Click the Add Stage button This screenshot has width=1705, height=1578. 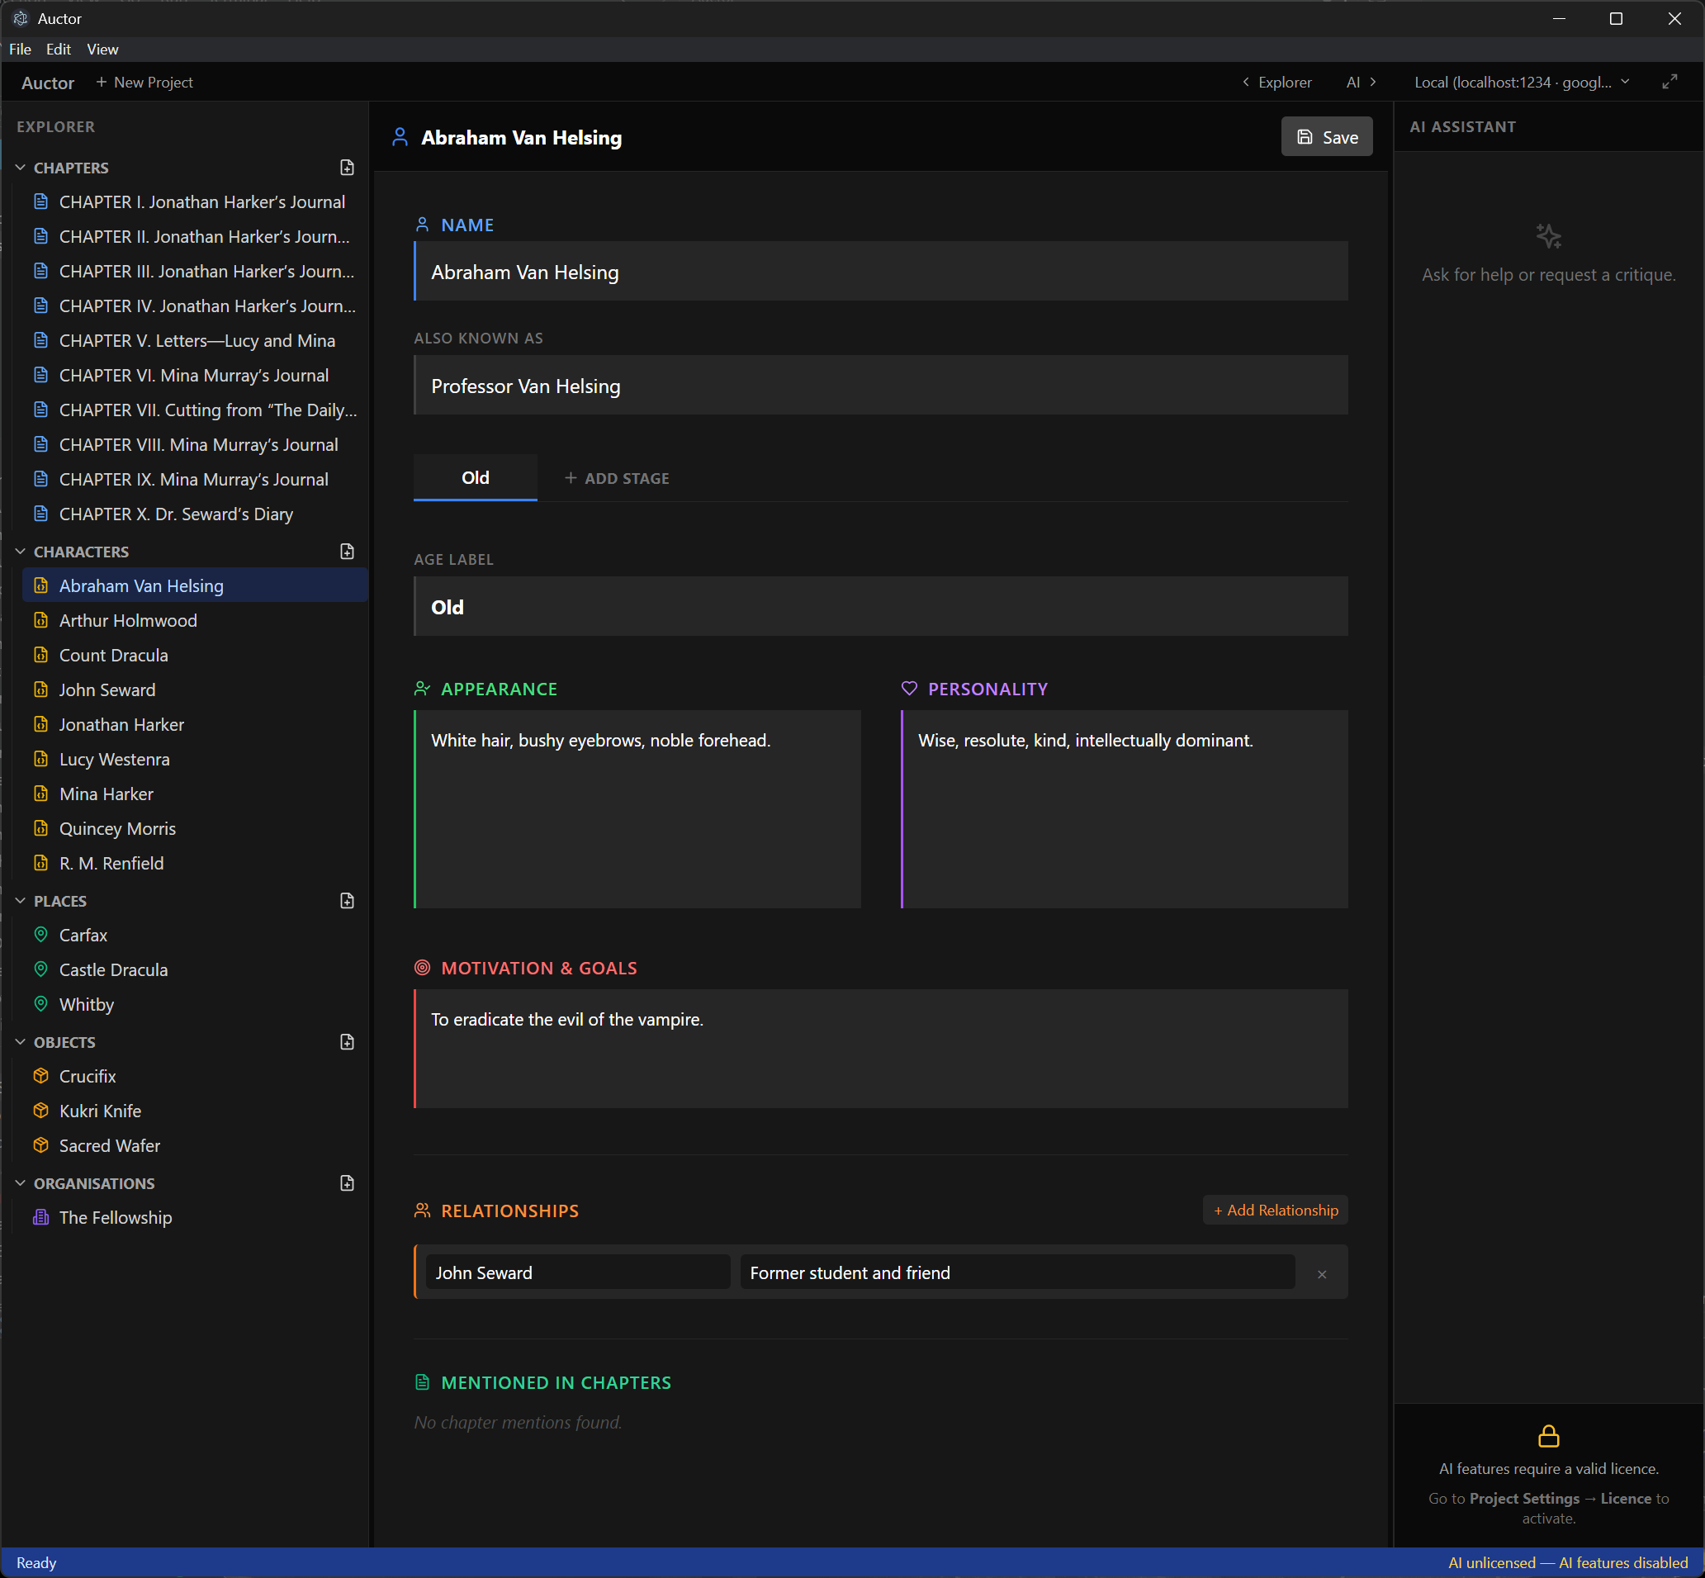click(x=617, y=478)
